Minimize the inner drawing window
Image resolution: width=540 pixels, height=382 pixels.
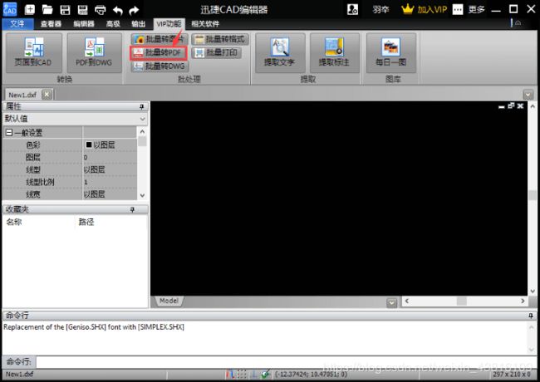[502, 106]
